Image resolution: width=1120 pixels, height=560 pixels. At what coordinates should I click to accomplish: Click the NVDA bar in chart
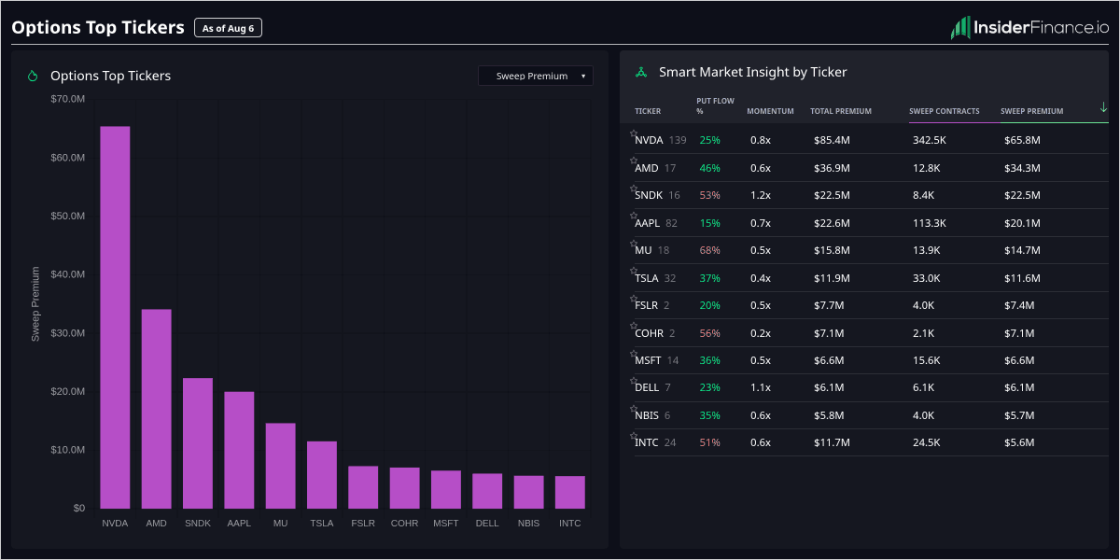click(x=115, y=317)
